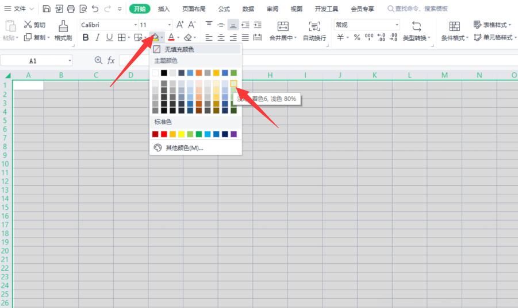
Task: Open the number format 常规 dropdown
Action: pyautogui.click(x=367, y=25)
